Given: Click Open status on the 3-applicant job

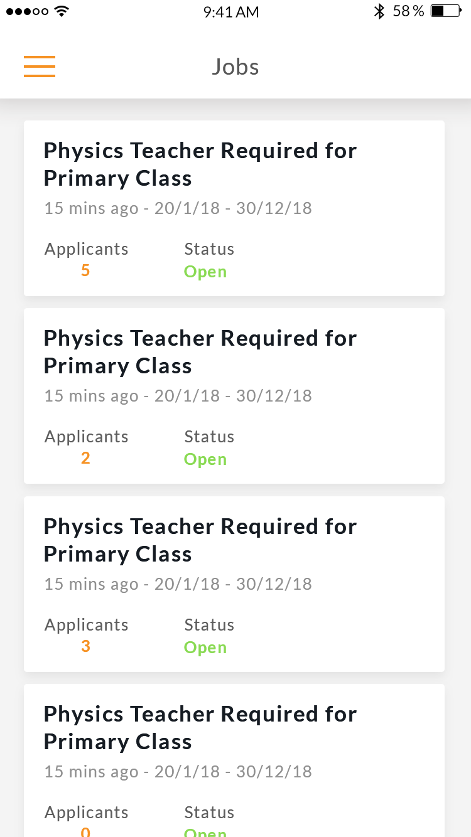Looking at the screenshot, I should [x=205, y=648].
